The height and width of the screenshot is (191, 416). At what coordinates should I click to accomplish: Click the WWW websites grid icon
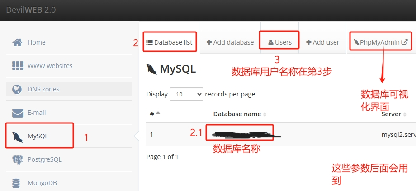tap(18, 65)
